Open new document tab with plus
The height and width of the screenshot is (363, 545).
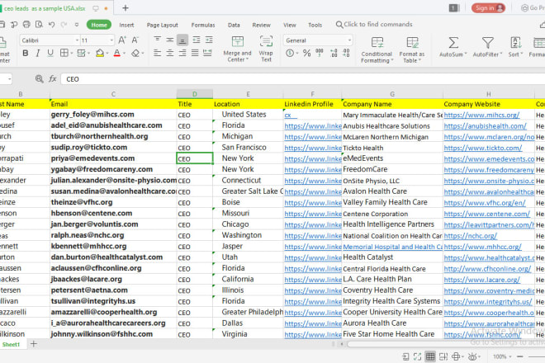[126, 8]
